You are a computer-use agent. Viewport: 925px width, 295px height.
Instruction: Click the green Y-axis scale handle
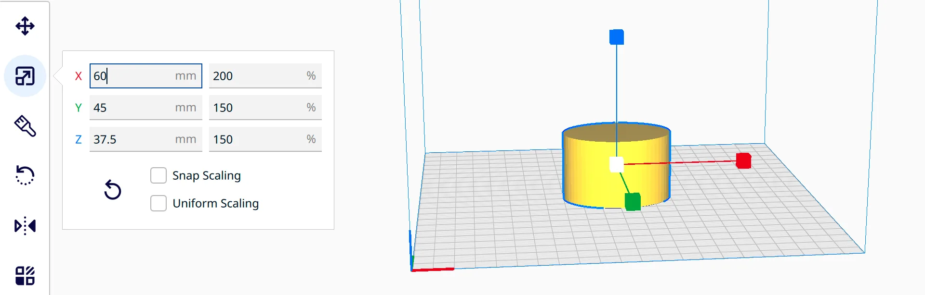[x=633, y=202]
